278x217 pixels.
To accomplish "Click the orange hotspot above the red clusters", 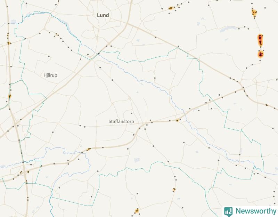I will [x=254, y=13].
